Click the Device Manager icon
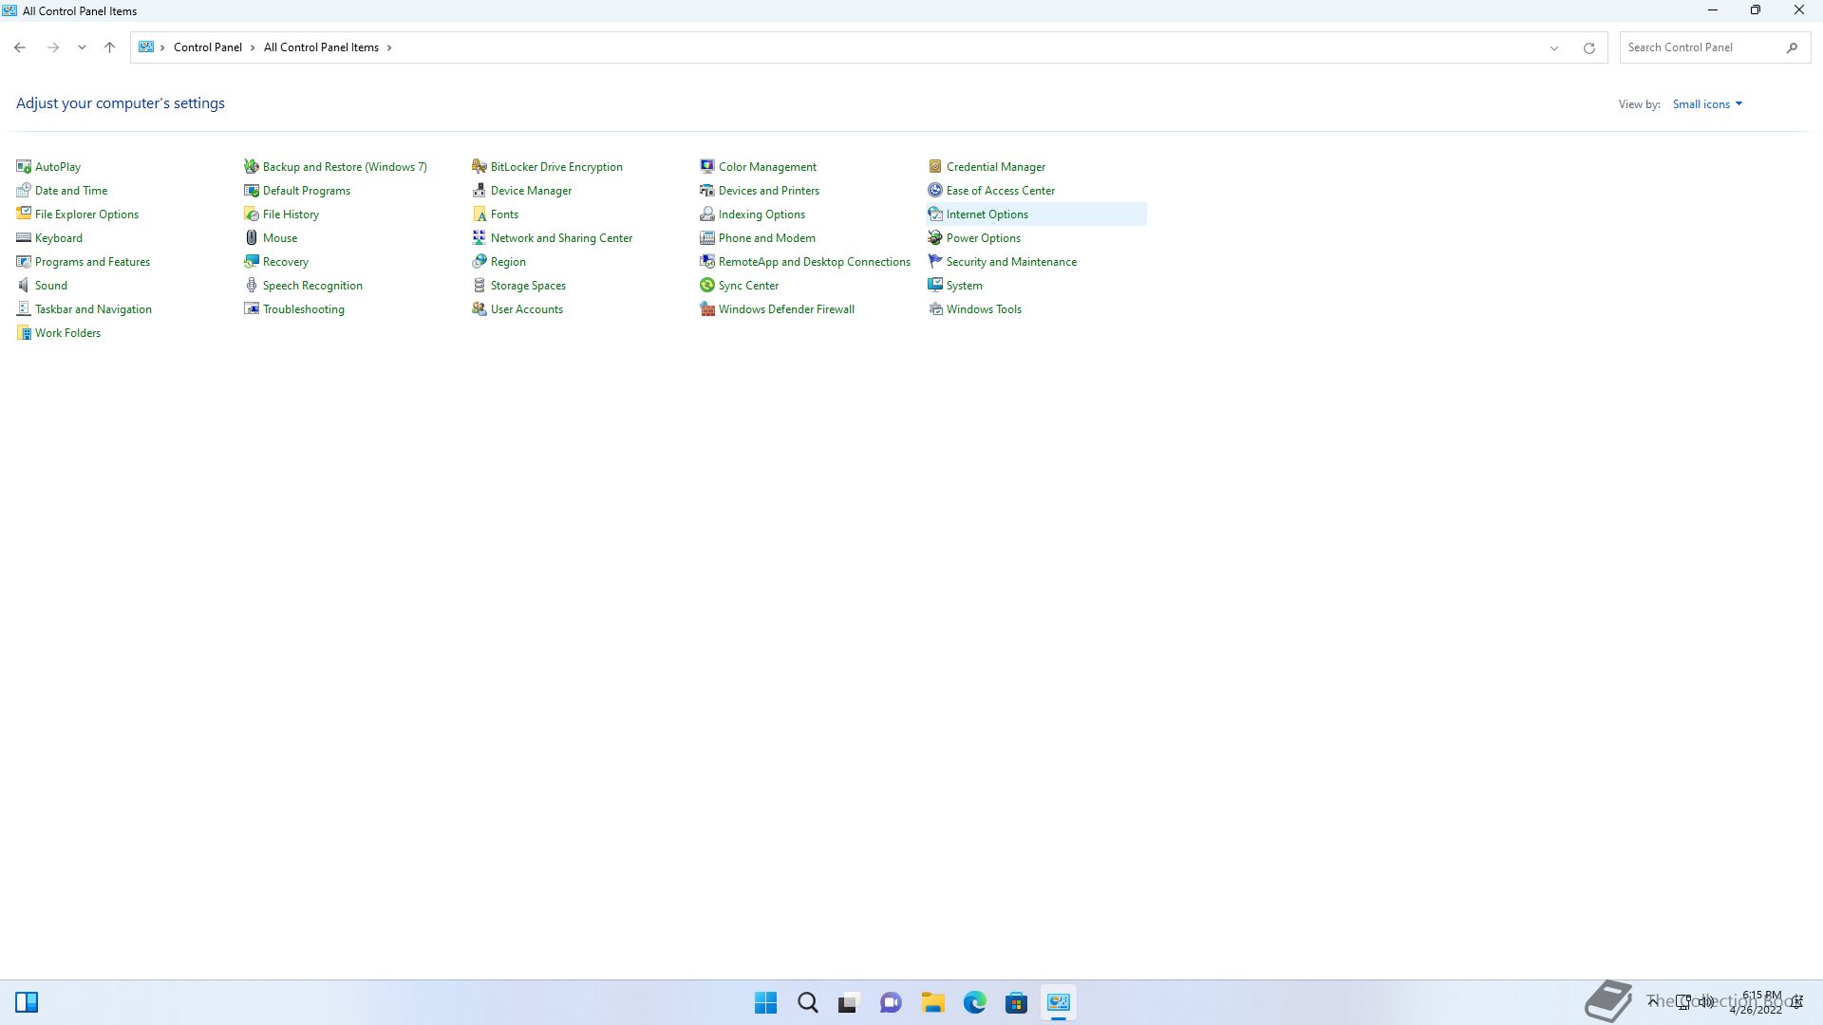Image resolution: width=1823 pixels, height=1025 pixels. [x=479, y=191]
